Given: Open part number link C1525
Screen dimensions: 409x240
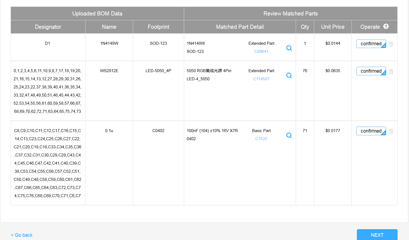Looking at the screenshot, I should pyautogui.click(x=261, y=139).
